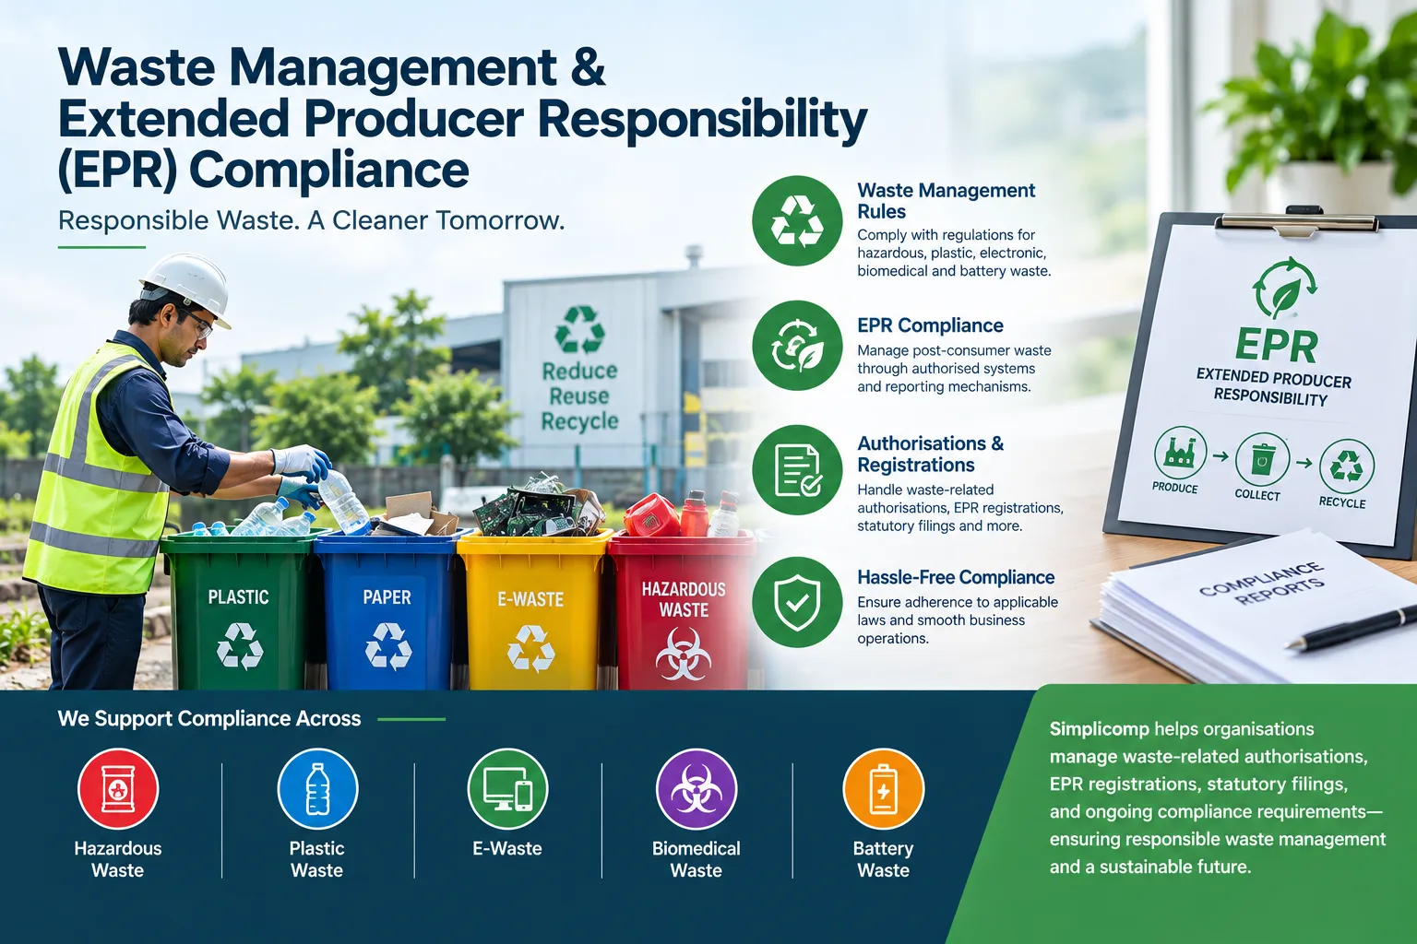Click the PRODUCE factory icon on clipboard

point(1180,453)
